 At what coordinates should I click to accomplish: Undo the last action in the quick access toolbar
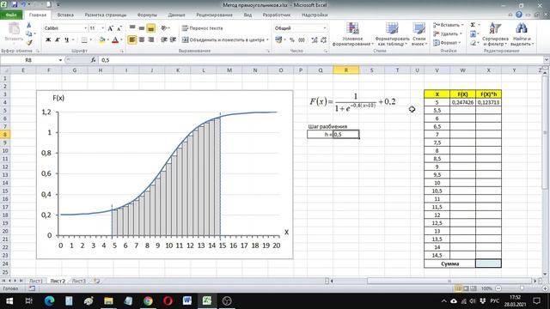[x=24, y=5]
